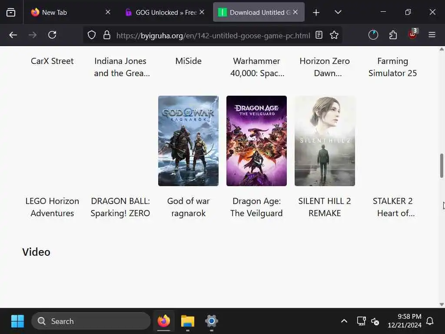This screenshot has width=445, height=334.
Task: Open Dragon Age The Veilguard link
Action: coord(256,207)
